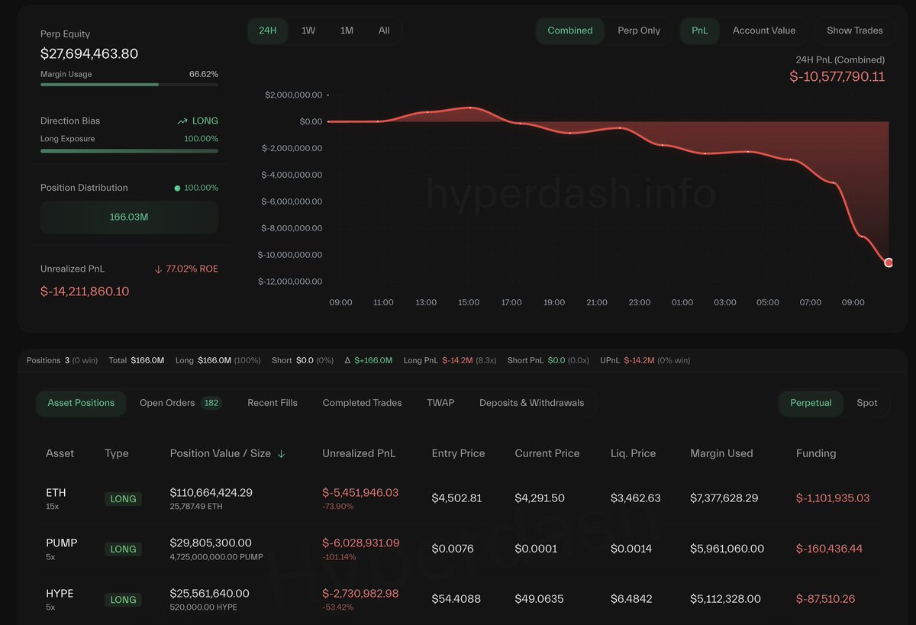Click the LONG trend arrow icon
Viewport: 916px width, 625px height.
click(x=182, y=121)
